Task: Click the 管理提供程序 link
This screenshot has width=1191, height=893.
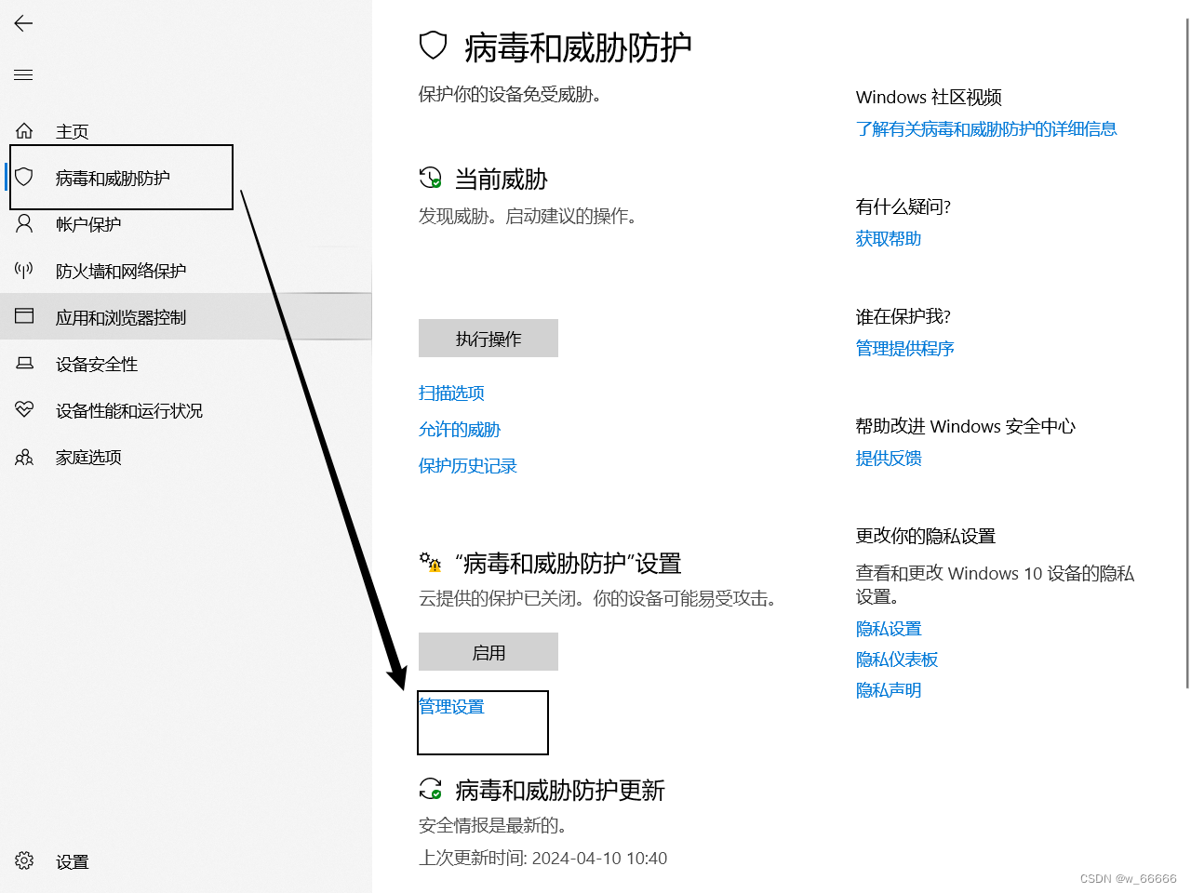Action: 905,349
